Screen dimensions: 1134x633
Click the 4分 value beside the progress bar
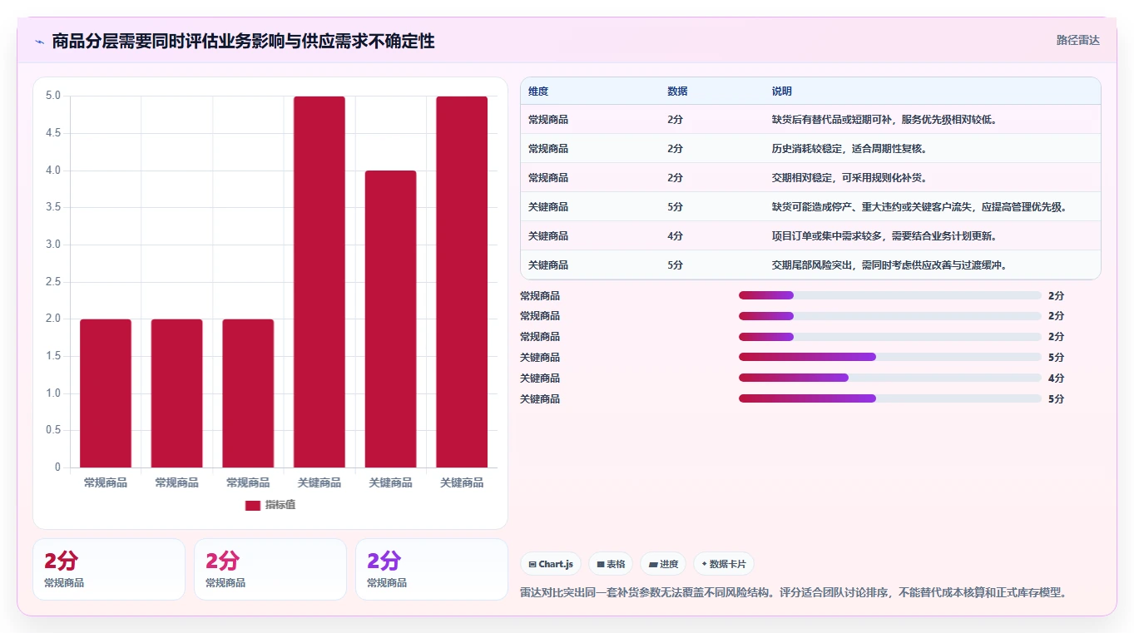(1056, 378)
